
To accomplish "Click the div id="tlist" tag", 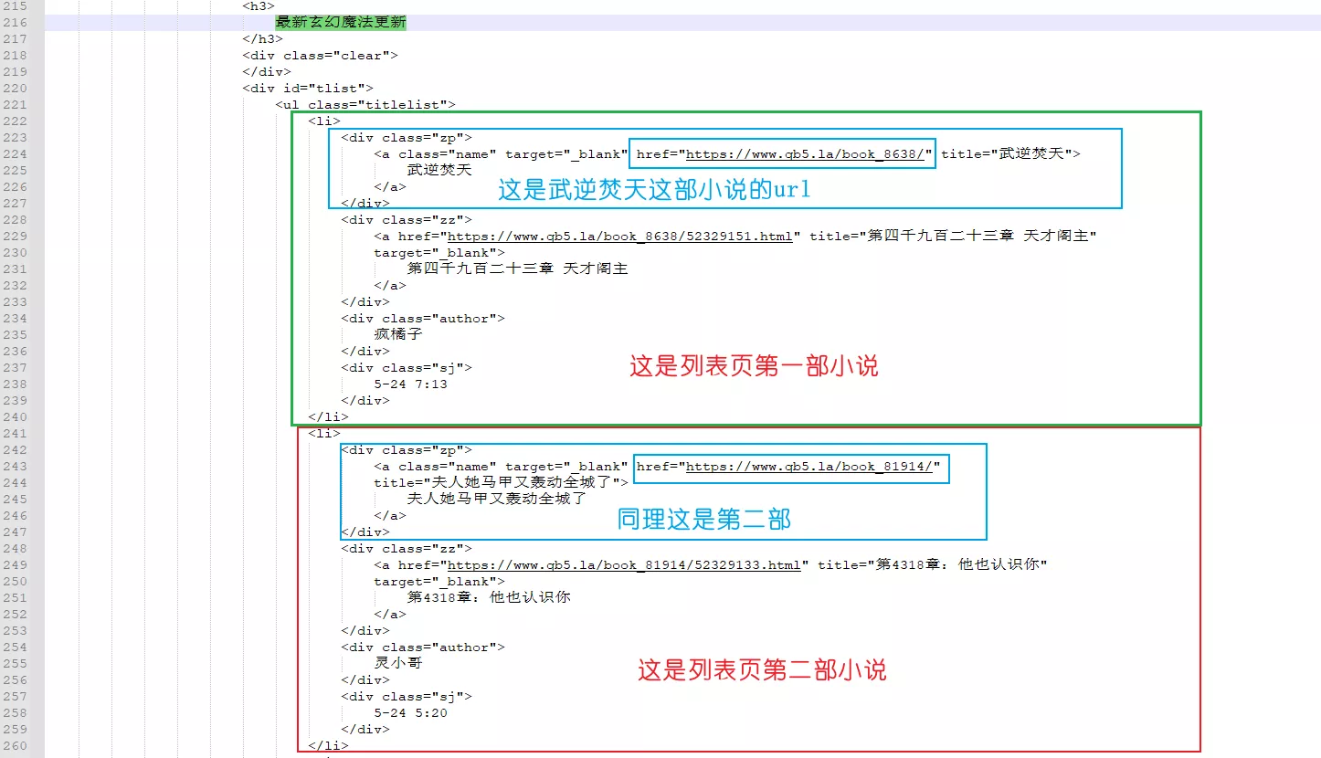I will 308,89.
